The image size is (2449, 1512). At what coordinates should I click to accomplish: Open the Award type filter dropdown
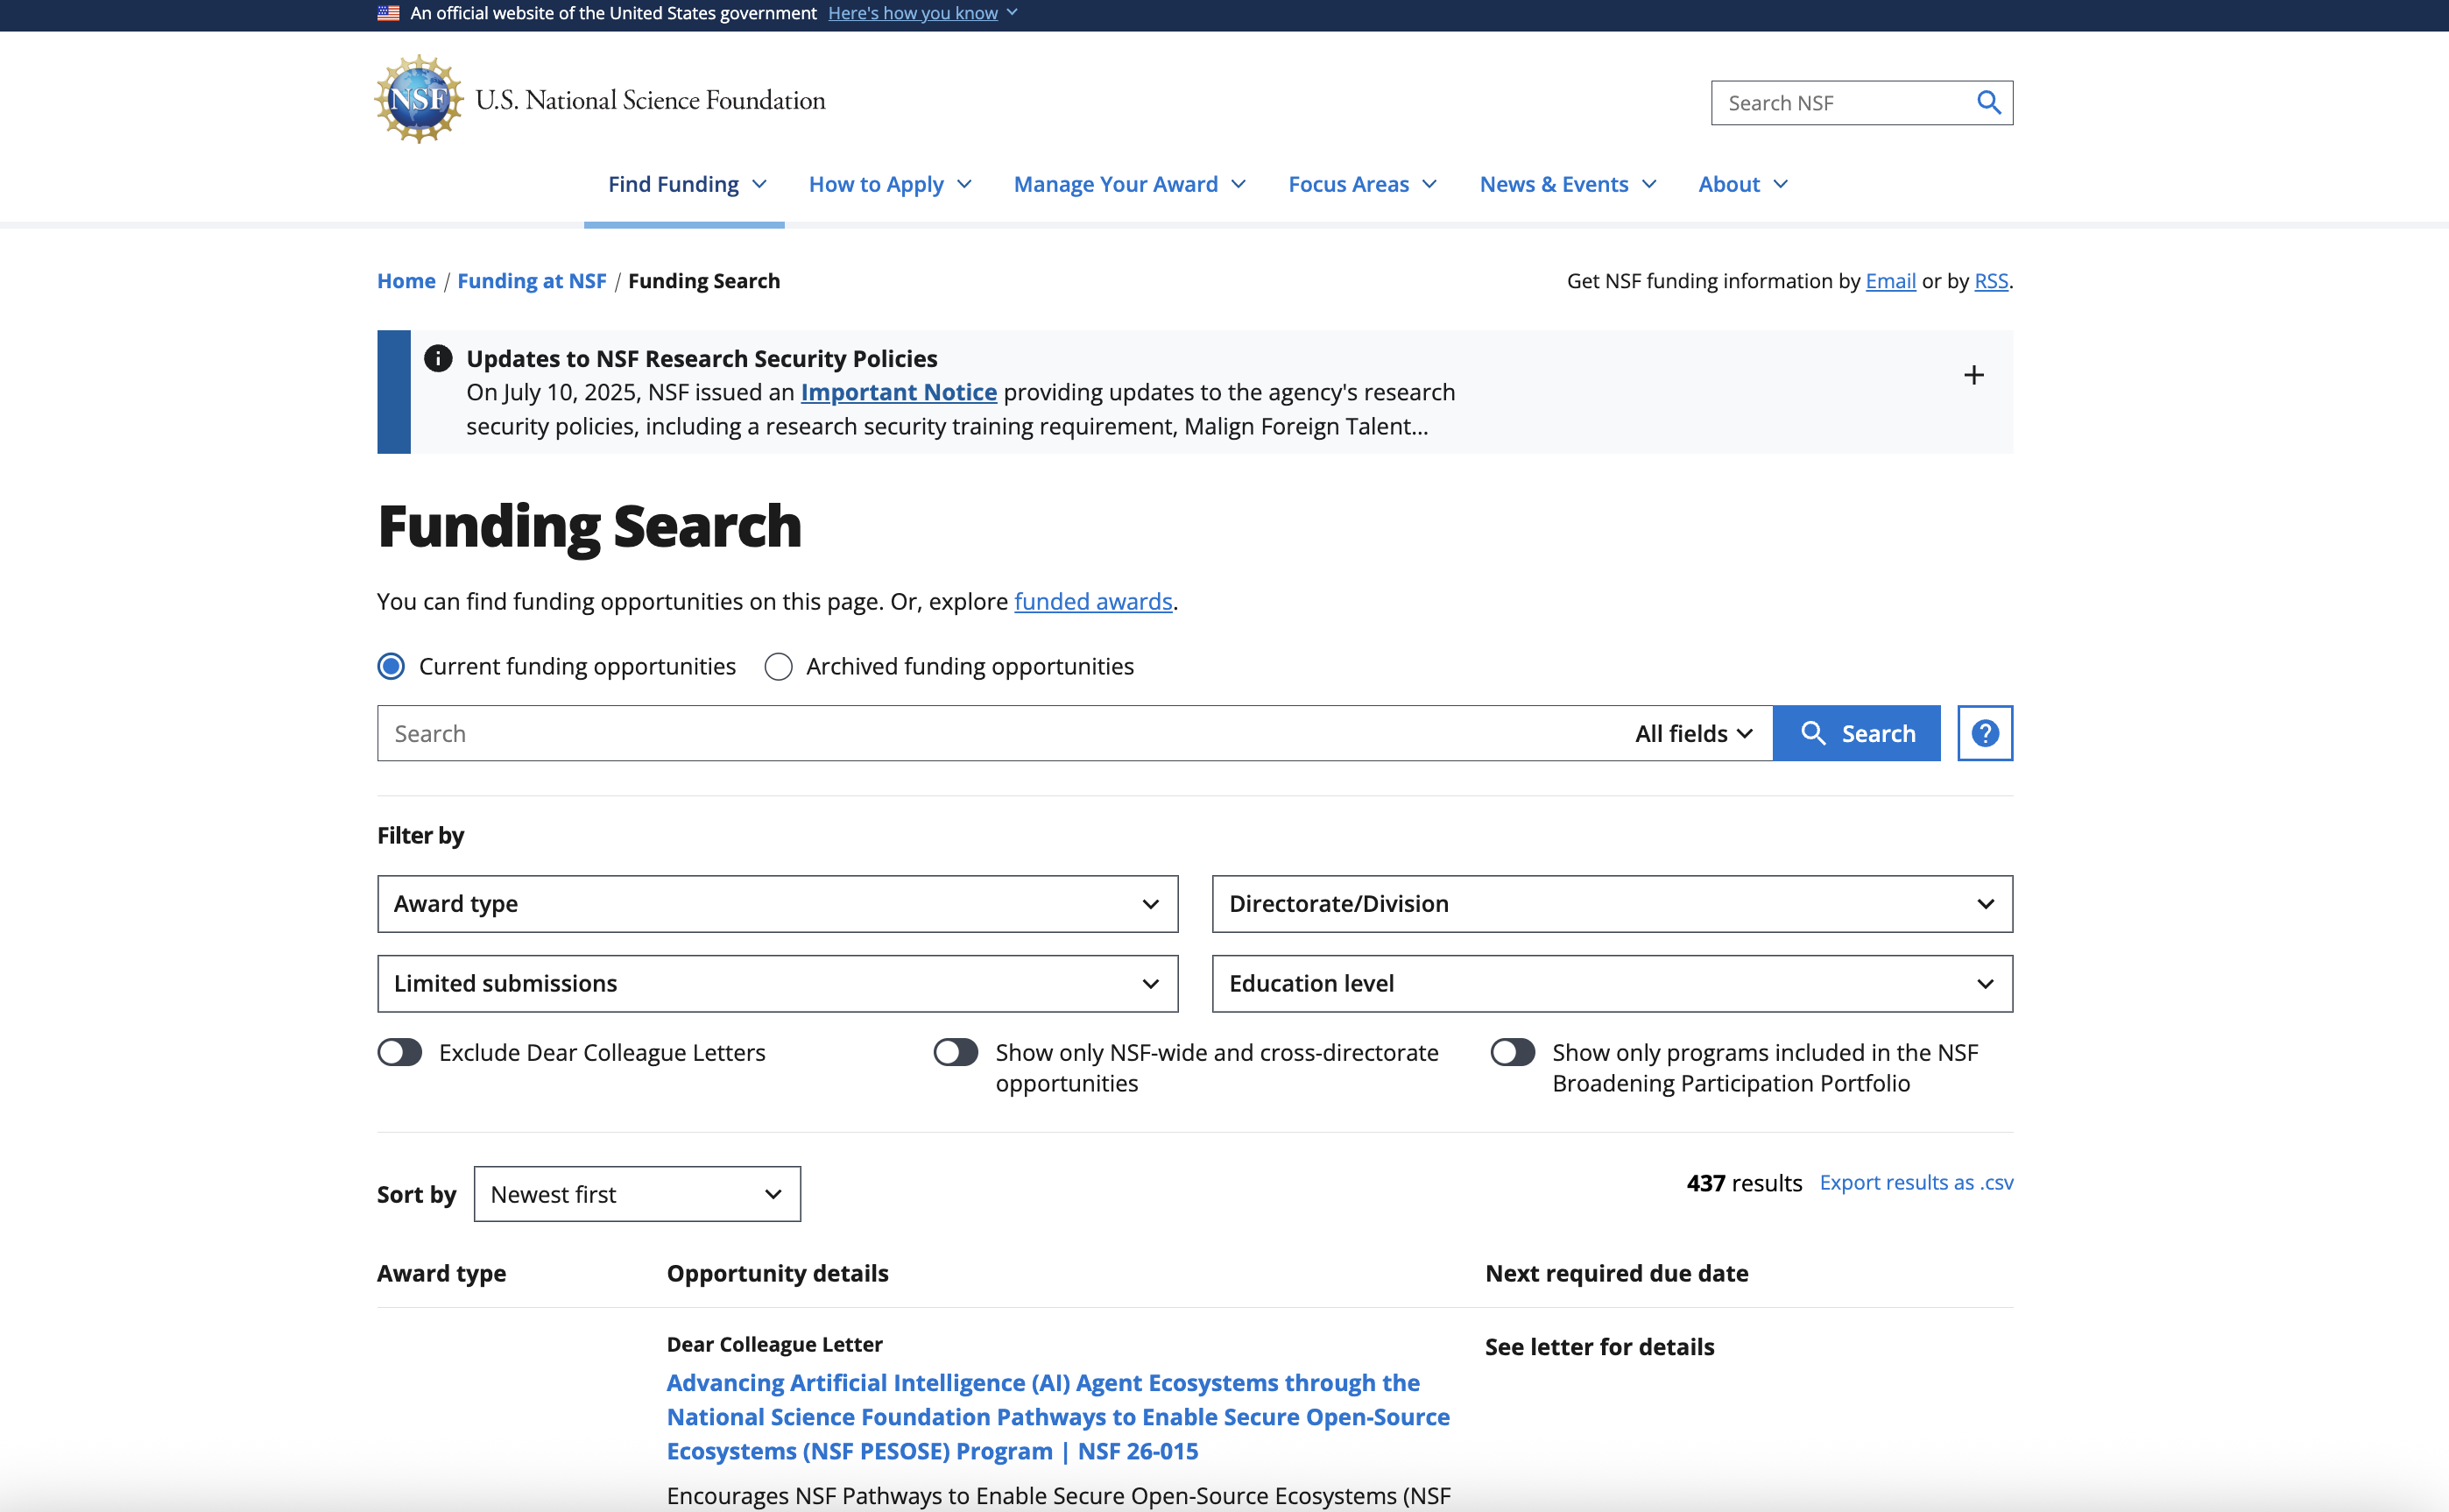coord(778,904)
